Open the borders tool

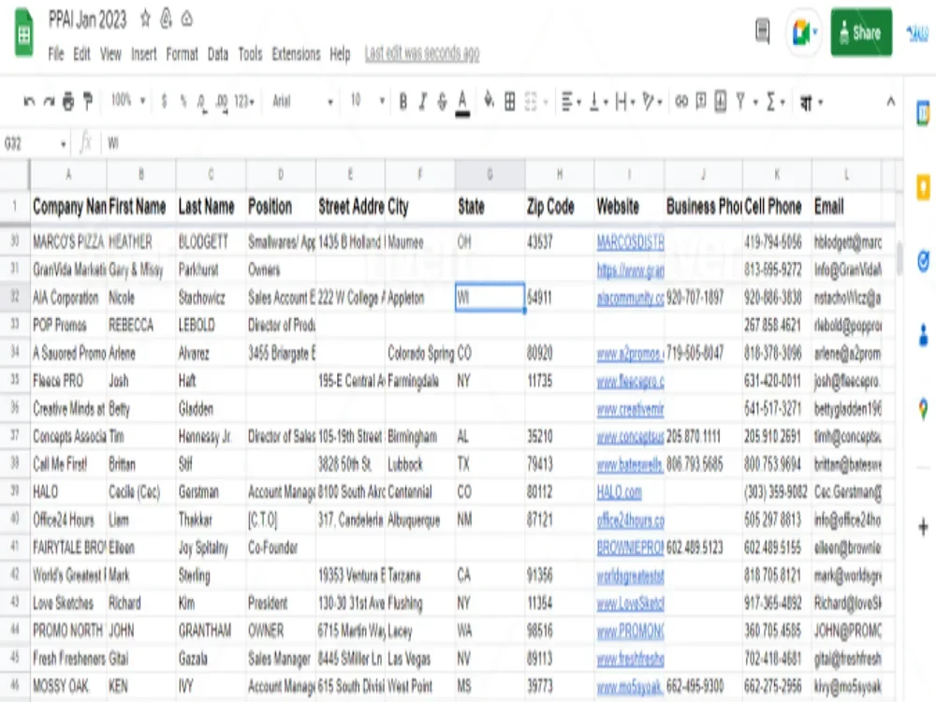coord(510,102)
